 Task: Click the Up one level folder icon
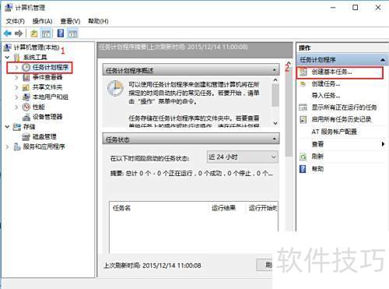(x=34, y=33)
